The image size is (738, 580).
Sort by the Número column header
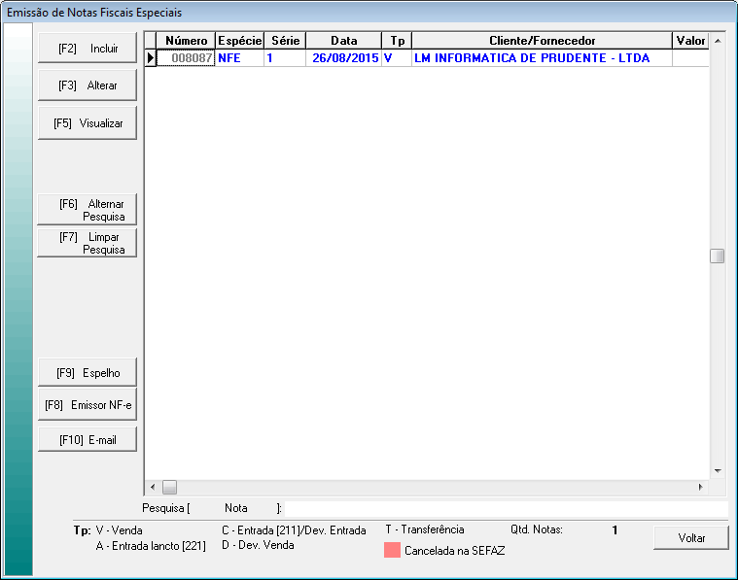[187, 41]
